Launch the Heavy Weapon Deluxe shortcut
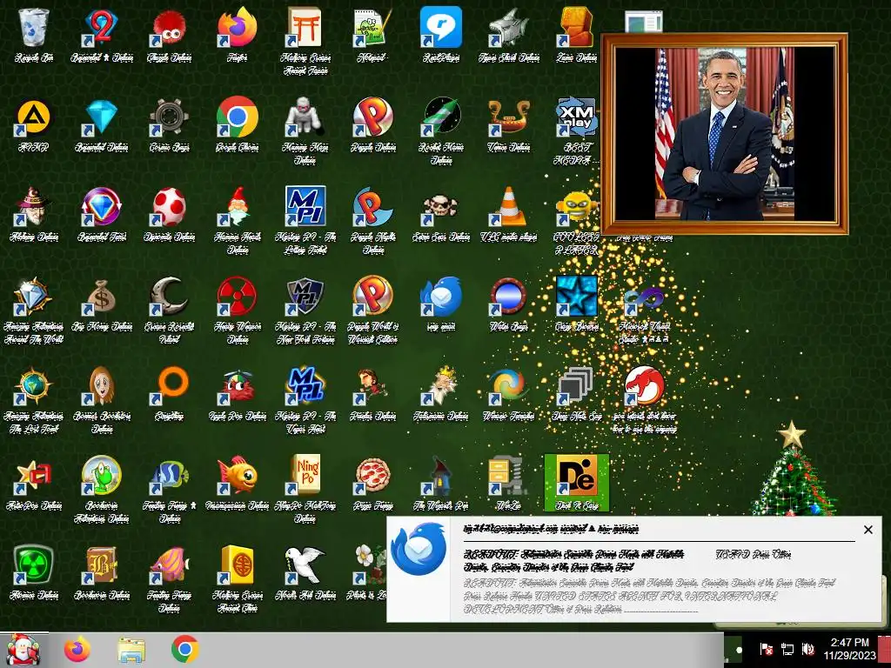Viewport: 891px width, 668px height. (x=237, y=296)
